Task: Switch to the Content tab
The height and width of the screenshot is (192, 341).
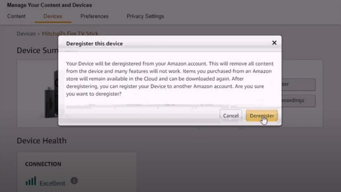Action: point(16,16)
